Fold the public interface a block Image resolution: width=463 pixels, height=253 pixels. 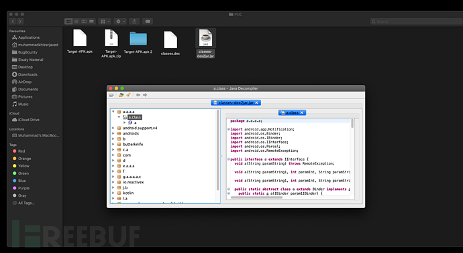[x=229, y=159]
